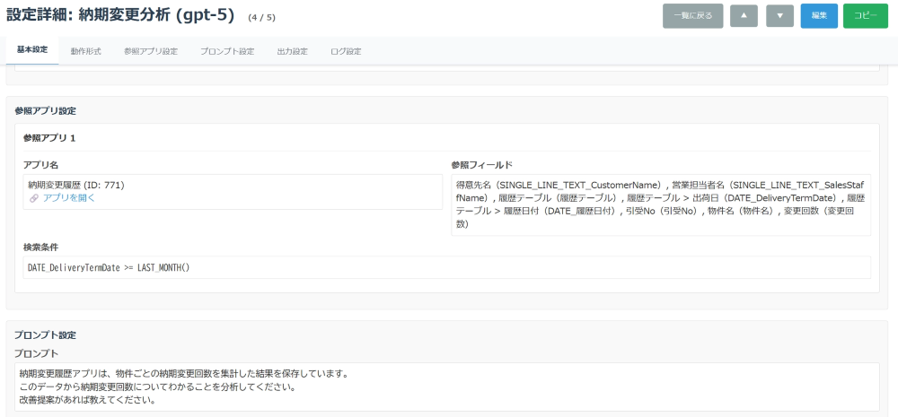Click the 参照フィールド field list text
Image resolution: width=898 pixels, height=417 pixels.
tap(661, 204)
